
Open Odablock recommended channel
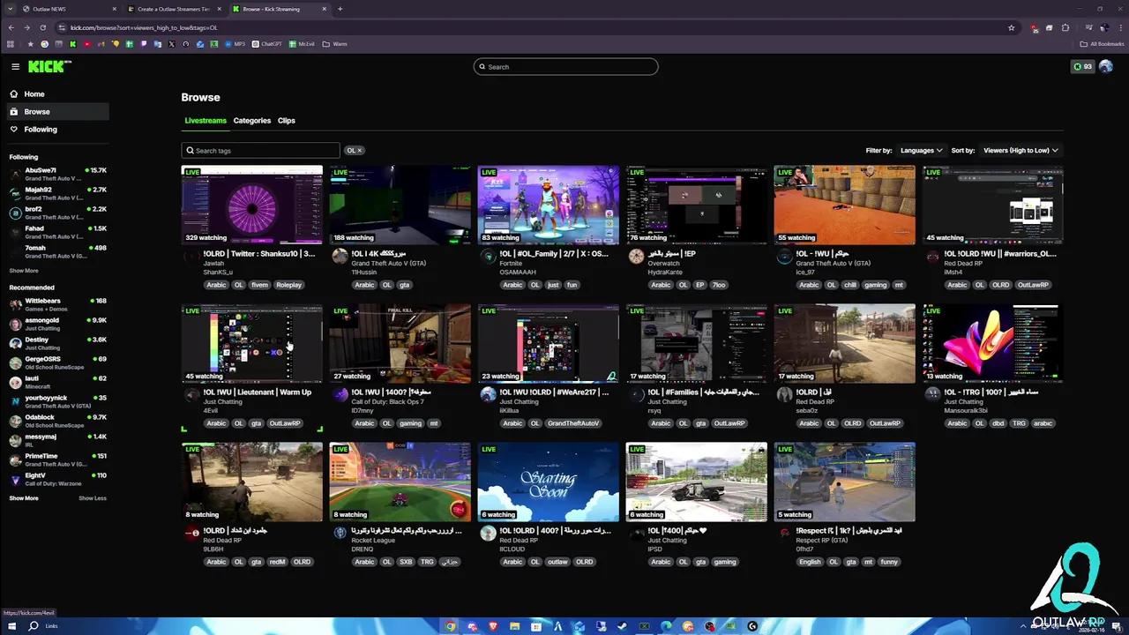click(x=57, y=421)
